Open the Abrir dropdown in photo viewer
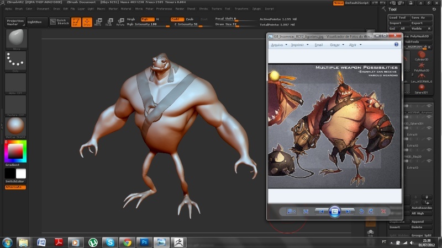Screen dimensions: 442x248 point(355,45)
